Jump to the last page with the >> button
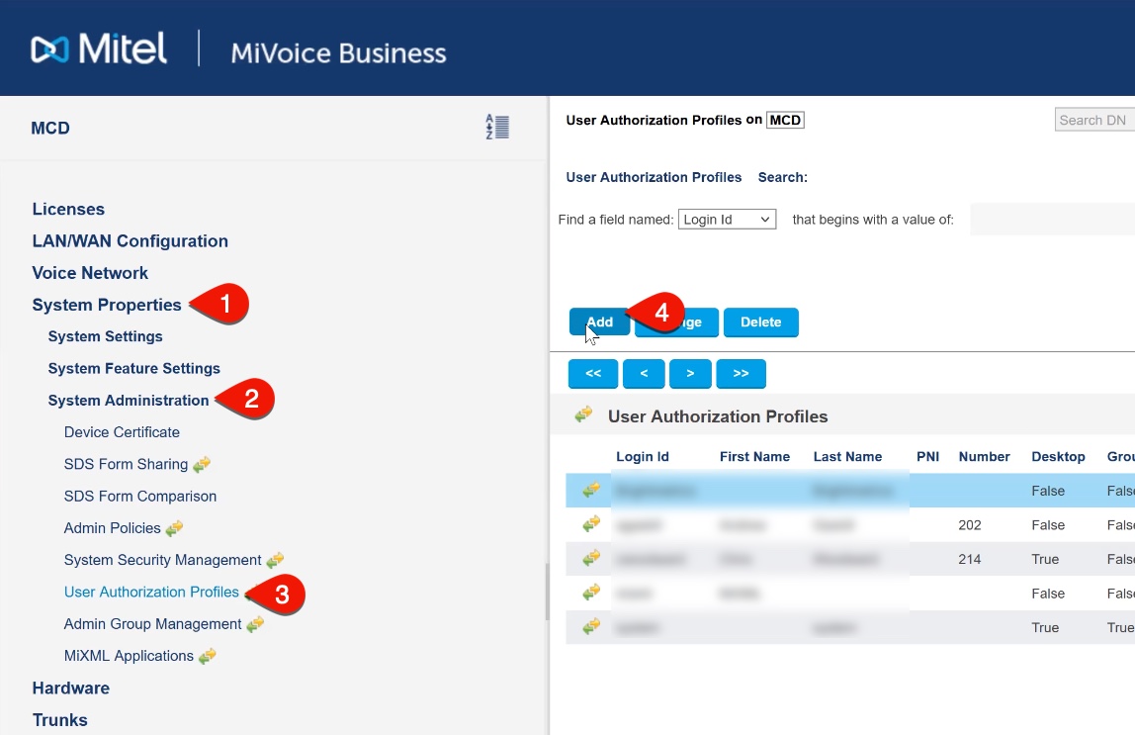The height and width of the screenshot is (735, 1135). coord(741,373)
